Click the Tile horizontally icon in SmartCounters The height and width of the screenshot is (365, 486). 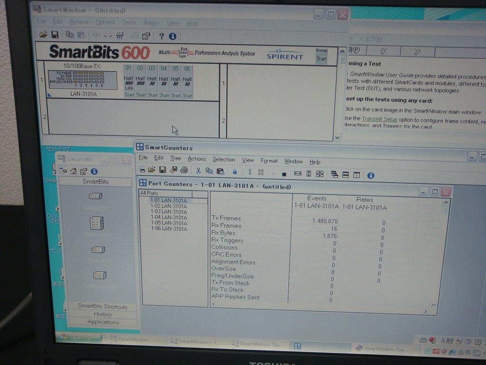346,175
